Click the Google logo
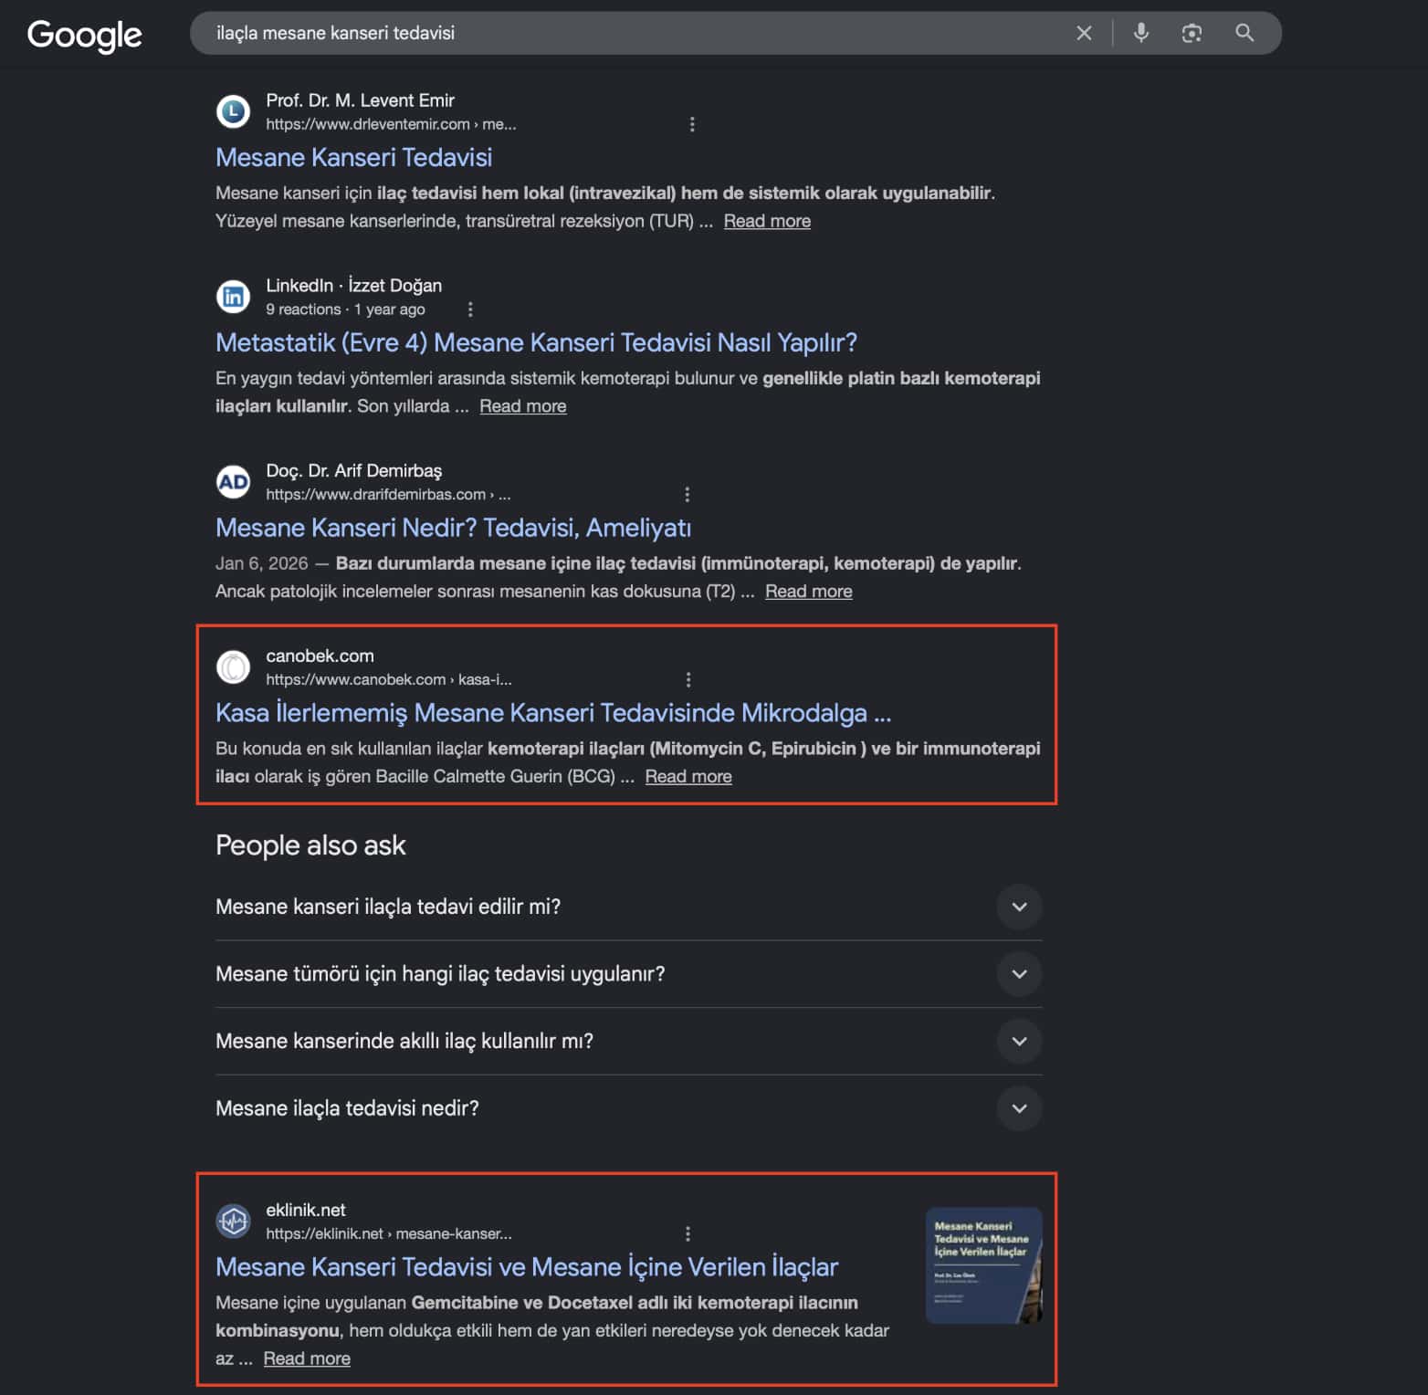Screen dimensions: 1428x1395 click(84, 35)
